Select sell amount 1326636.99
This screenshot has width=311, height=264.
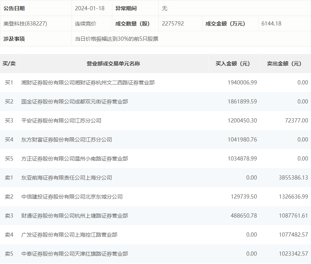click(293, 197)
